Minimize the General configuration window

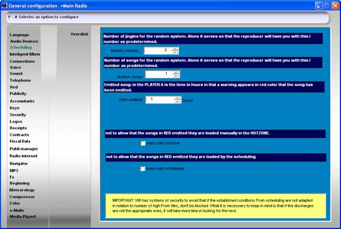319,5
